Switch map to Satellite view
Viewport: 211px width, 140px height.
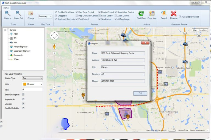203,30
